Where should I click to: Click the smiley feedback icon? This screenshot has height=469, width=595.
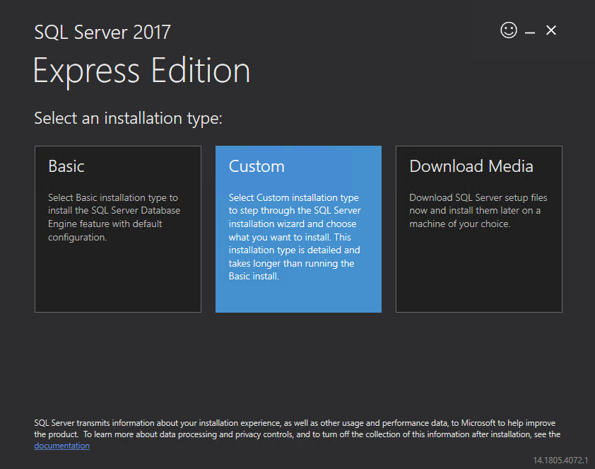click(x=509, y=30)
